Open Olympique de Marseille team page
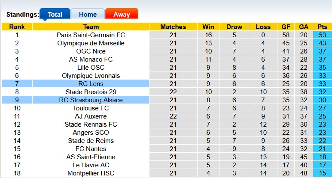The width and height of the screenshot is (332, 178). click(91, 43)
